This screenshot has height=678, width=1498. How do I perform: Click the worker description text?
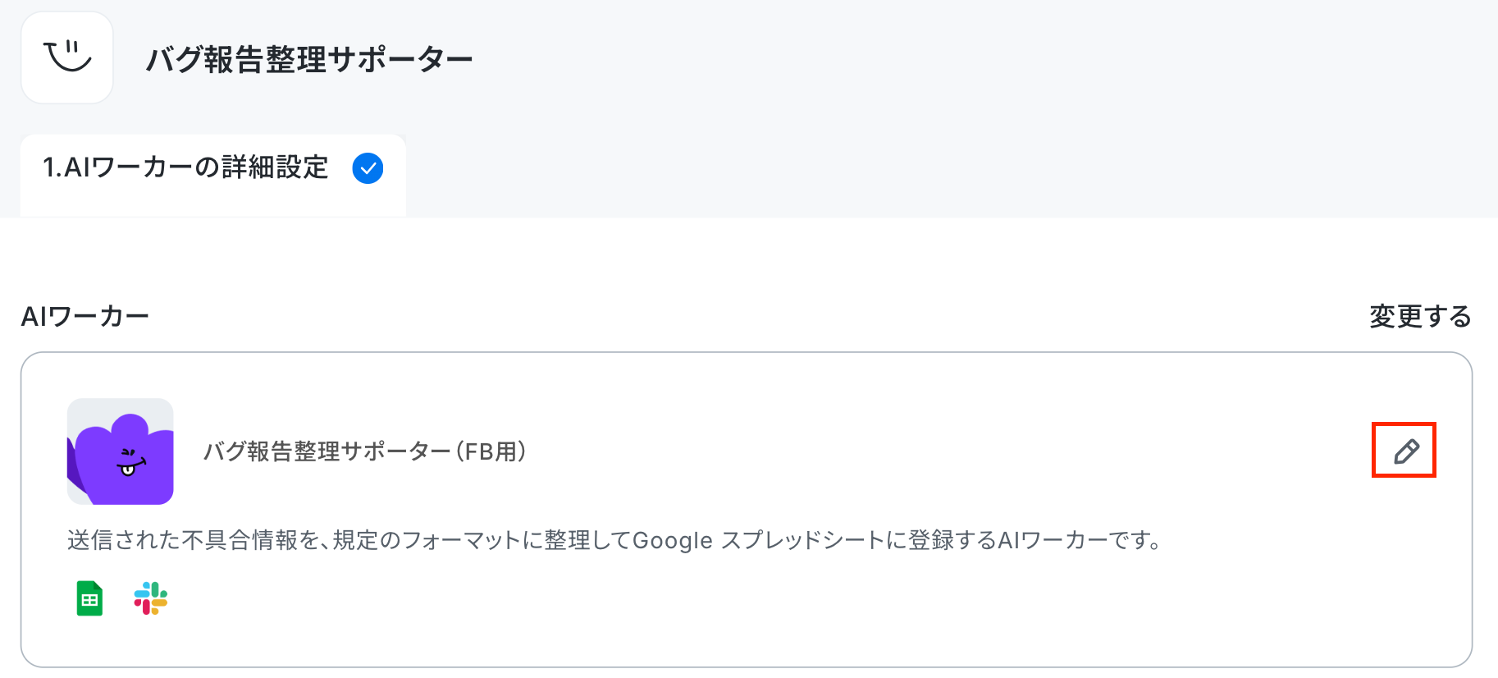[615, 540]
